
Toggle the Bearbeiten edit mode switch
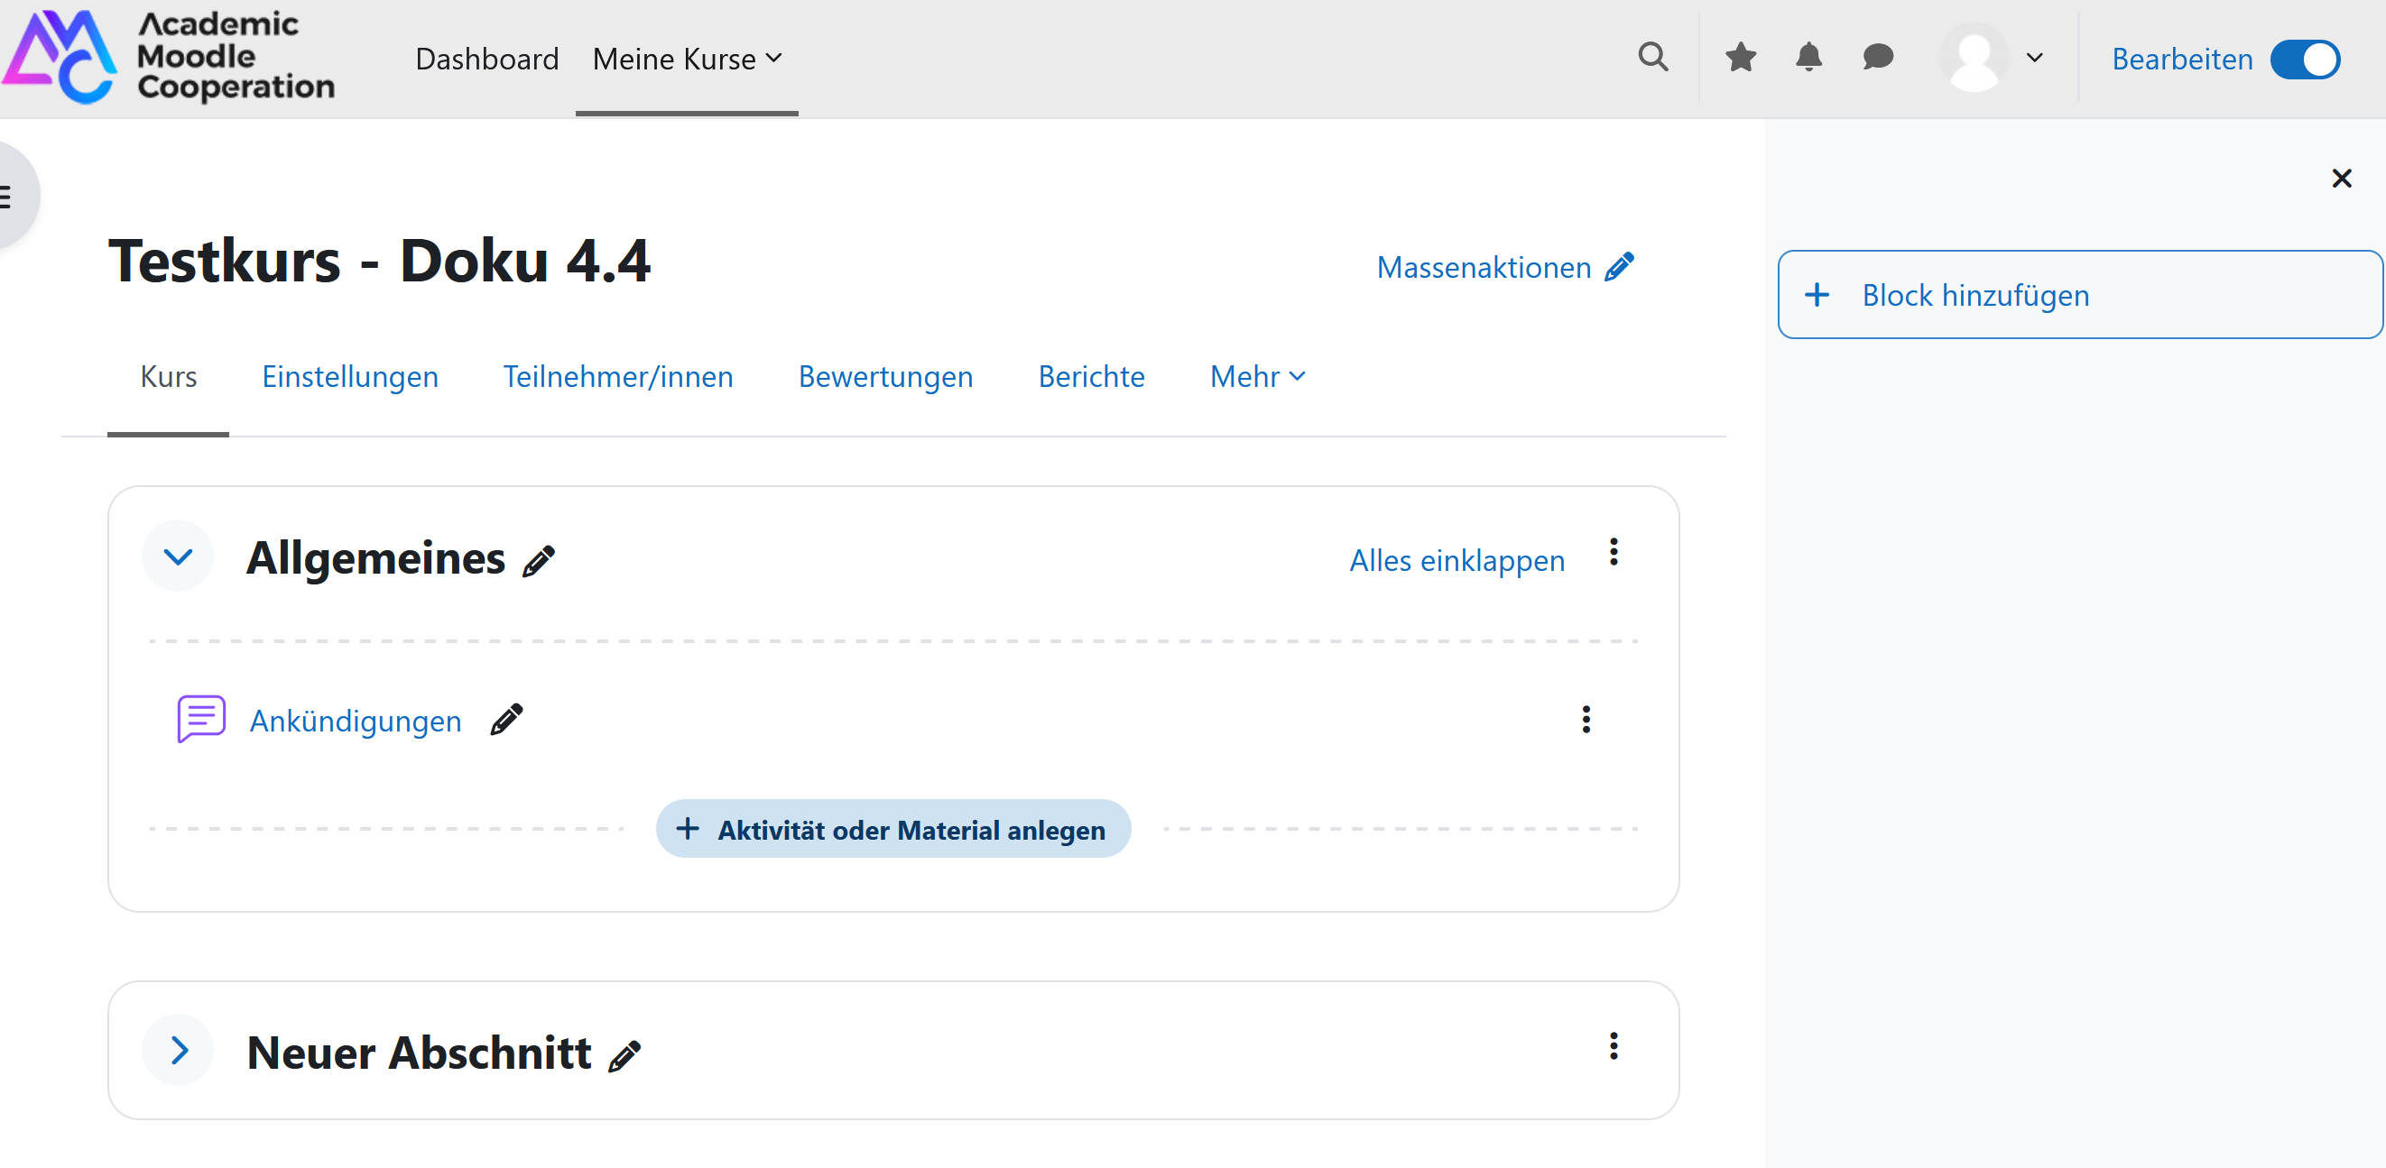pos(2306,60)
